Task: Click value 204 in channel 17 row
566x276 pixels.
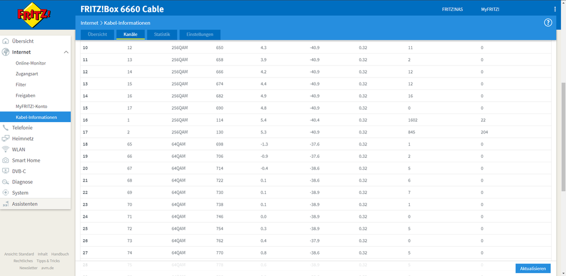Action: coord(484,132)
